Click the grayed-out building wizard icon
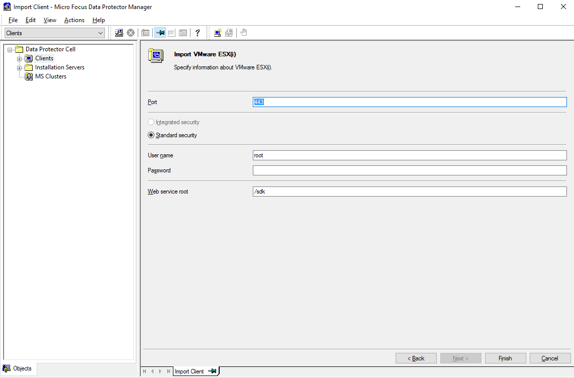The image size is (574, 378). (229, 33)
